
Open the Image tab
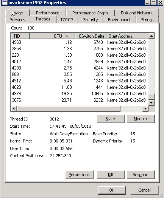(x=17, y=13)
